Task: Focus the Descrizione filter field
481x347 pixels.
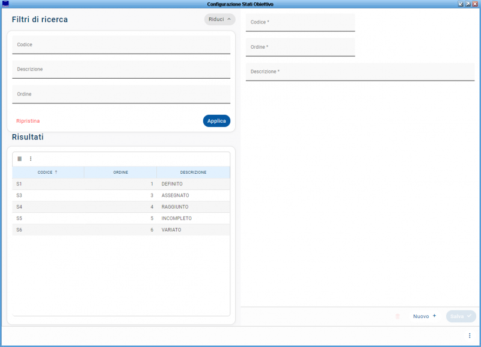Action: click(121, 70)
